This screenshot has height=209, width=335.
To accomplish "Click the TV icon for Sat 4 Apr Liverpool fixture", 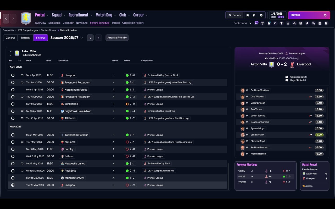I will (x=22, y=75).
